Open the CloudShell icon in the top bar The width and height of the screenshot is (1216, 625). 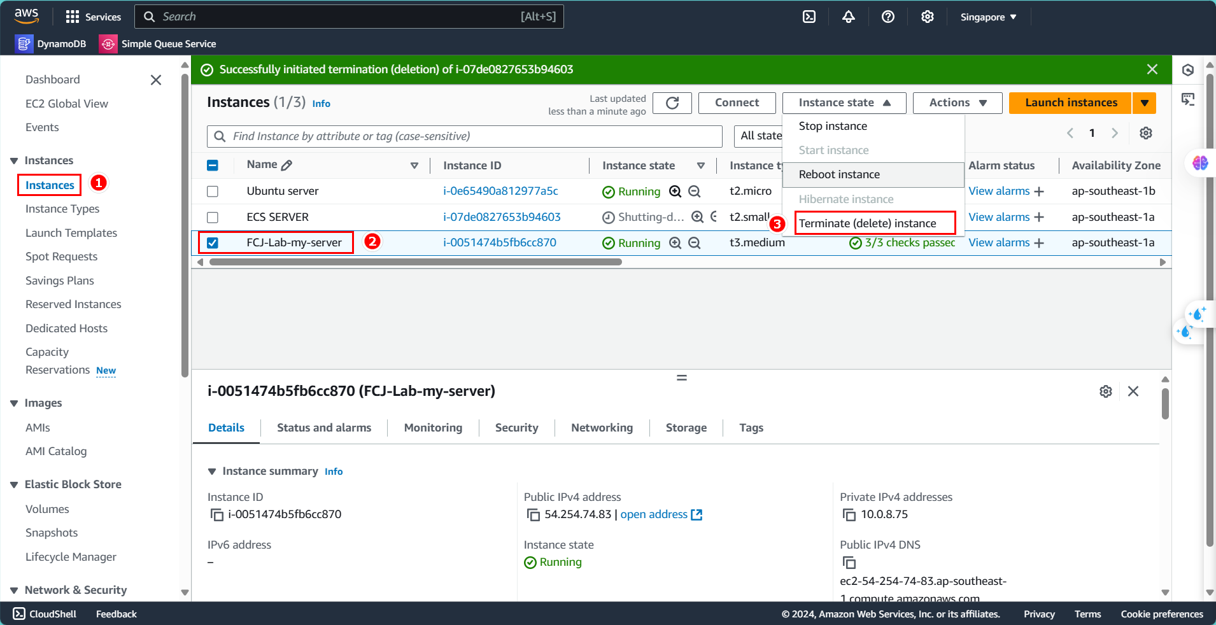point(809,17)
